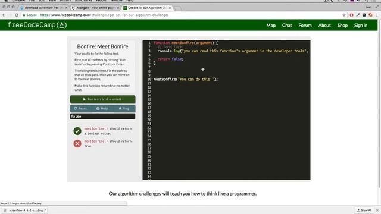Bookmark this page with the star icon
Image resolution: width=381 pixels, height=214 pixels.
coord(344,15)
